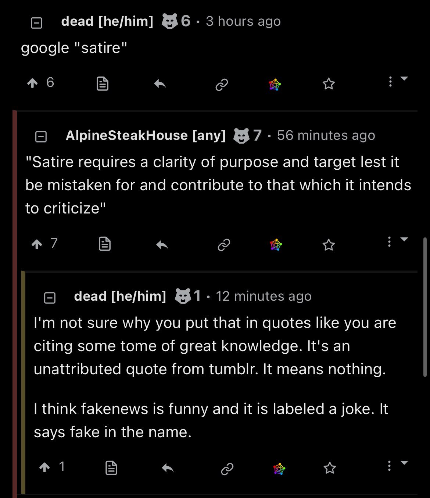This screenshot has height=498, width=430.
Task: Reply to AlpineSteakHouse's satire quote comment
Action: tap(162, 244)
